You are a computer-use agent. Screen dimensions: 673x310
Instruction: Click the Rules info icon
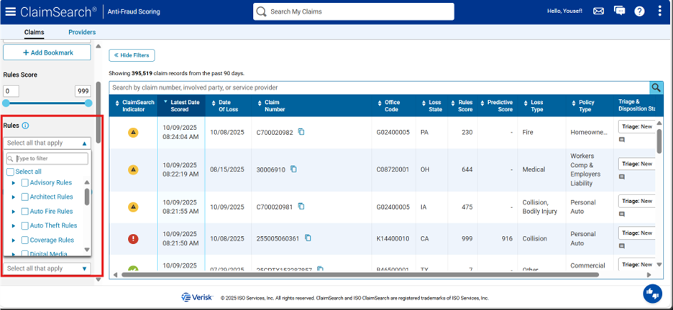25,126
